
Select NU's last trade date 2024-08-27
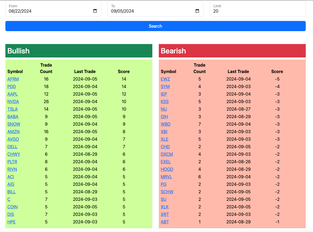[238, 109]
